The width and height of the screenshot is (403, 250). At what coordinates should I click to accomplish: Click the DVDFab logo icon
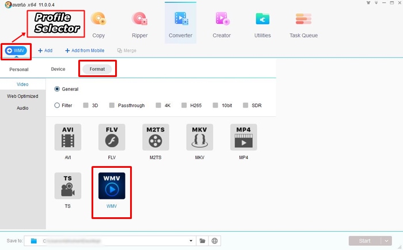coord(9,5)
